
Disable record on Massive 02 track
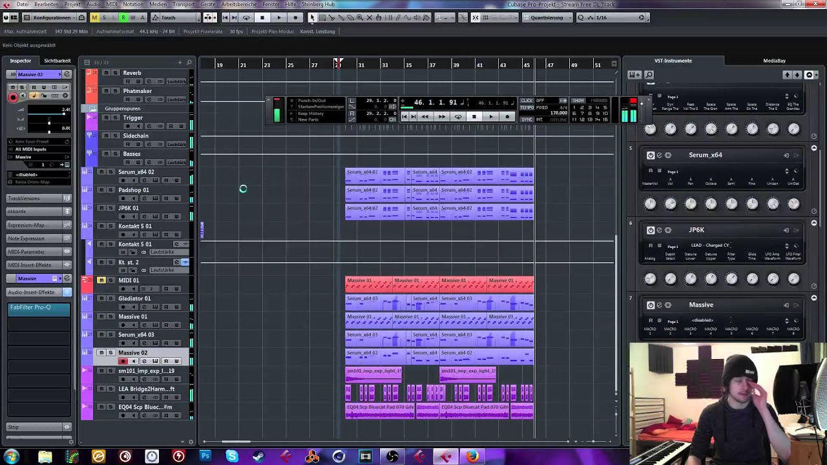pyautogui.click(x=123, y=361)
